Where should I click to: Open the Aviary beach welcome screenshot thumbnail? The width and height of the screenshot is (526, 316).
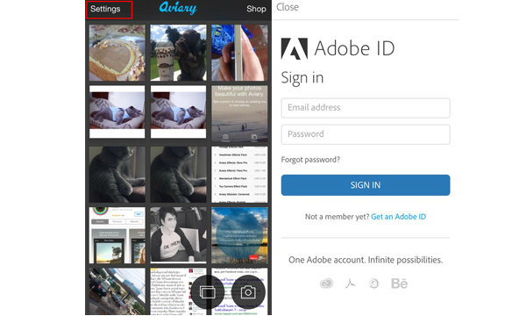point(239,113)
